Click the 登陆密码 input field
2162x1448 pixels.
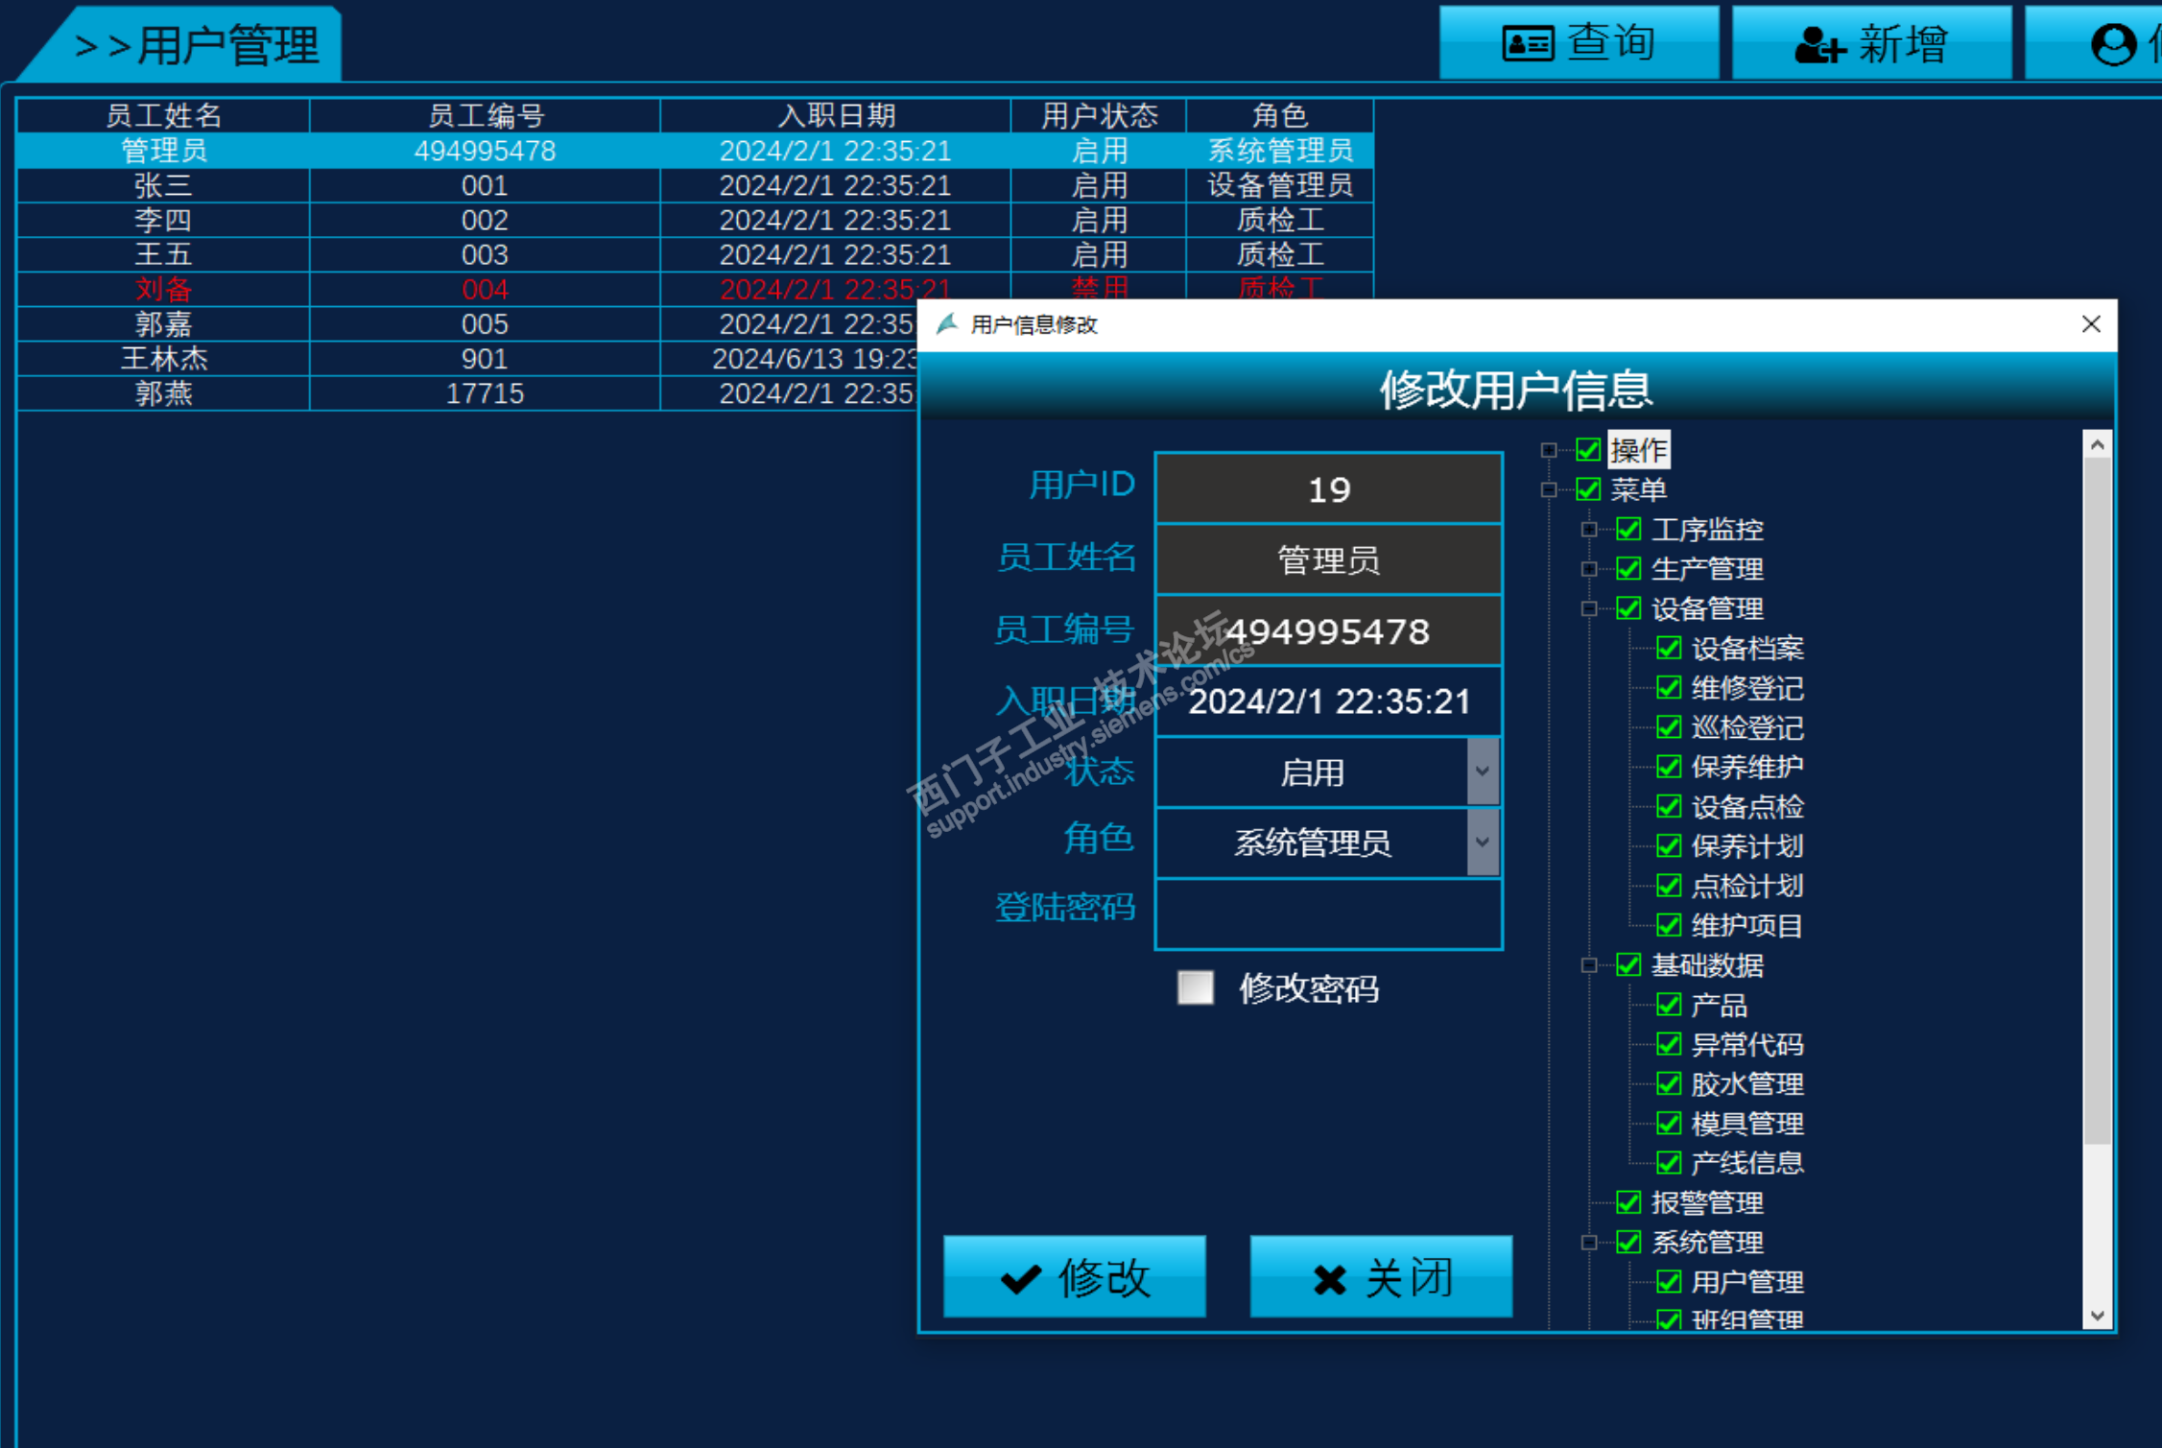(1328, 914)
